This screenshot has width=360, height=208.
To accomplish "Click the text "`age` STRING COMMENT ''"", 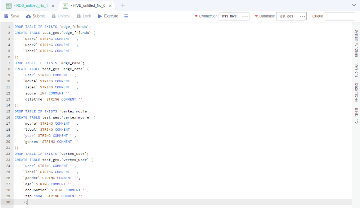I will tap(47, 184).
